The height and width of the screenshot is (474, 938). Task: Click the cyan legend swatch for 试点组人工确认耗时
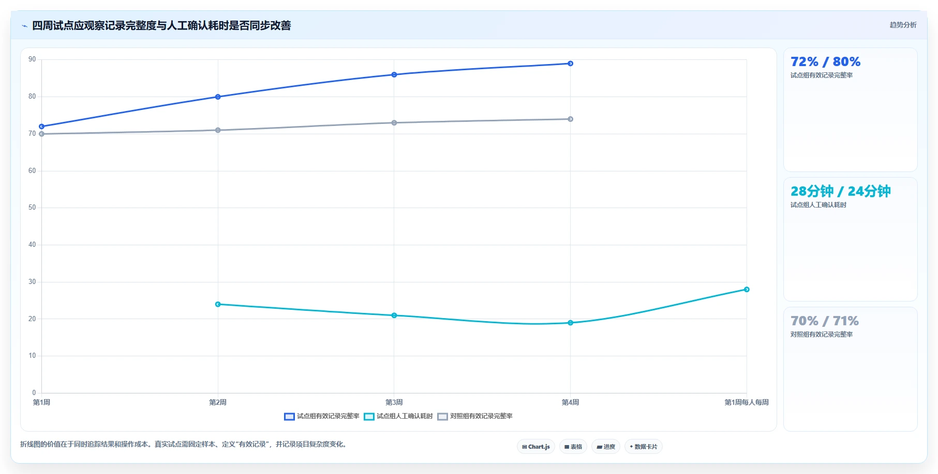pos(369,417)
